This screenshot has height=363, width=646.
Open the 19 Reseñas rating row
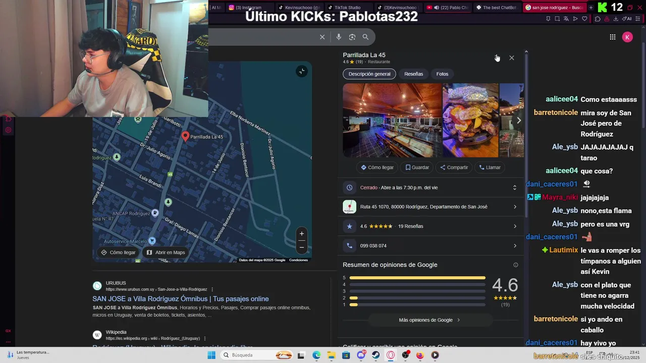[431, 226]
